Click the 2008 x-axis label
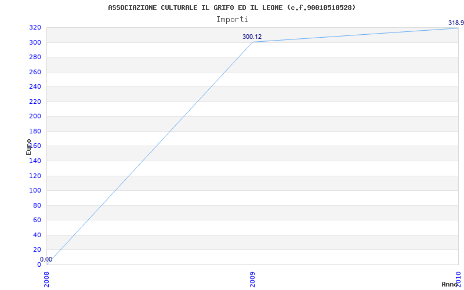Viewport: 464px width, 290px height. tap(46, 279)
